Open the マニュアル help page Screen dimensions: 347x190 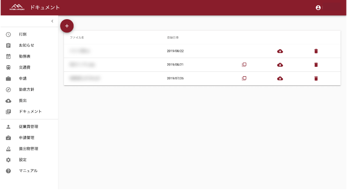(x=28, y=171)
